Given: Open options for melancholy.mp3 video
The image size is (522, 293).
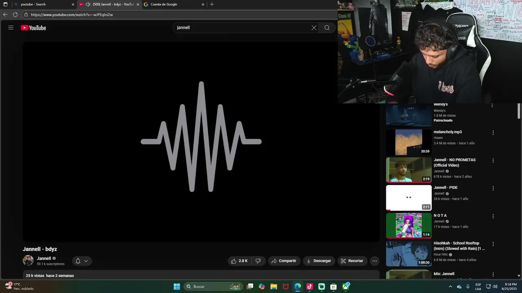Looking at the screenshot, I should click(x=493, y=133).
